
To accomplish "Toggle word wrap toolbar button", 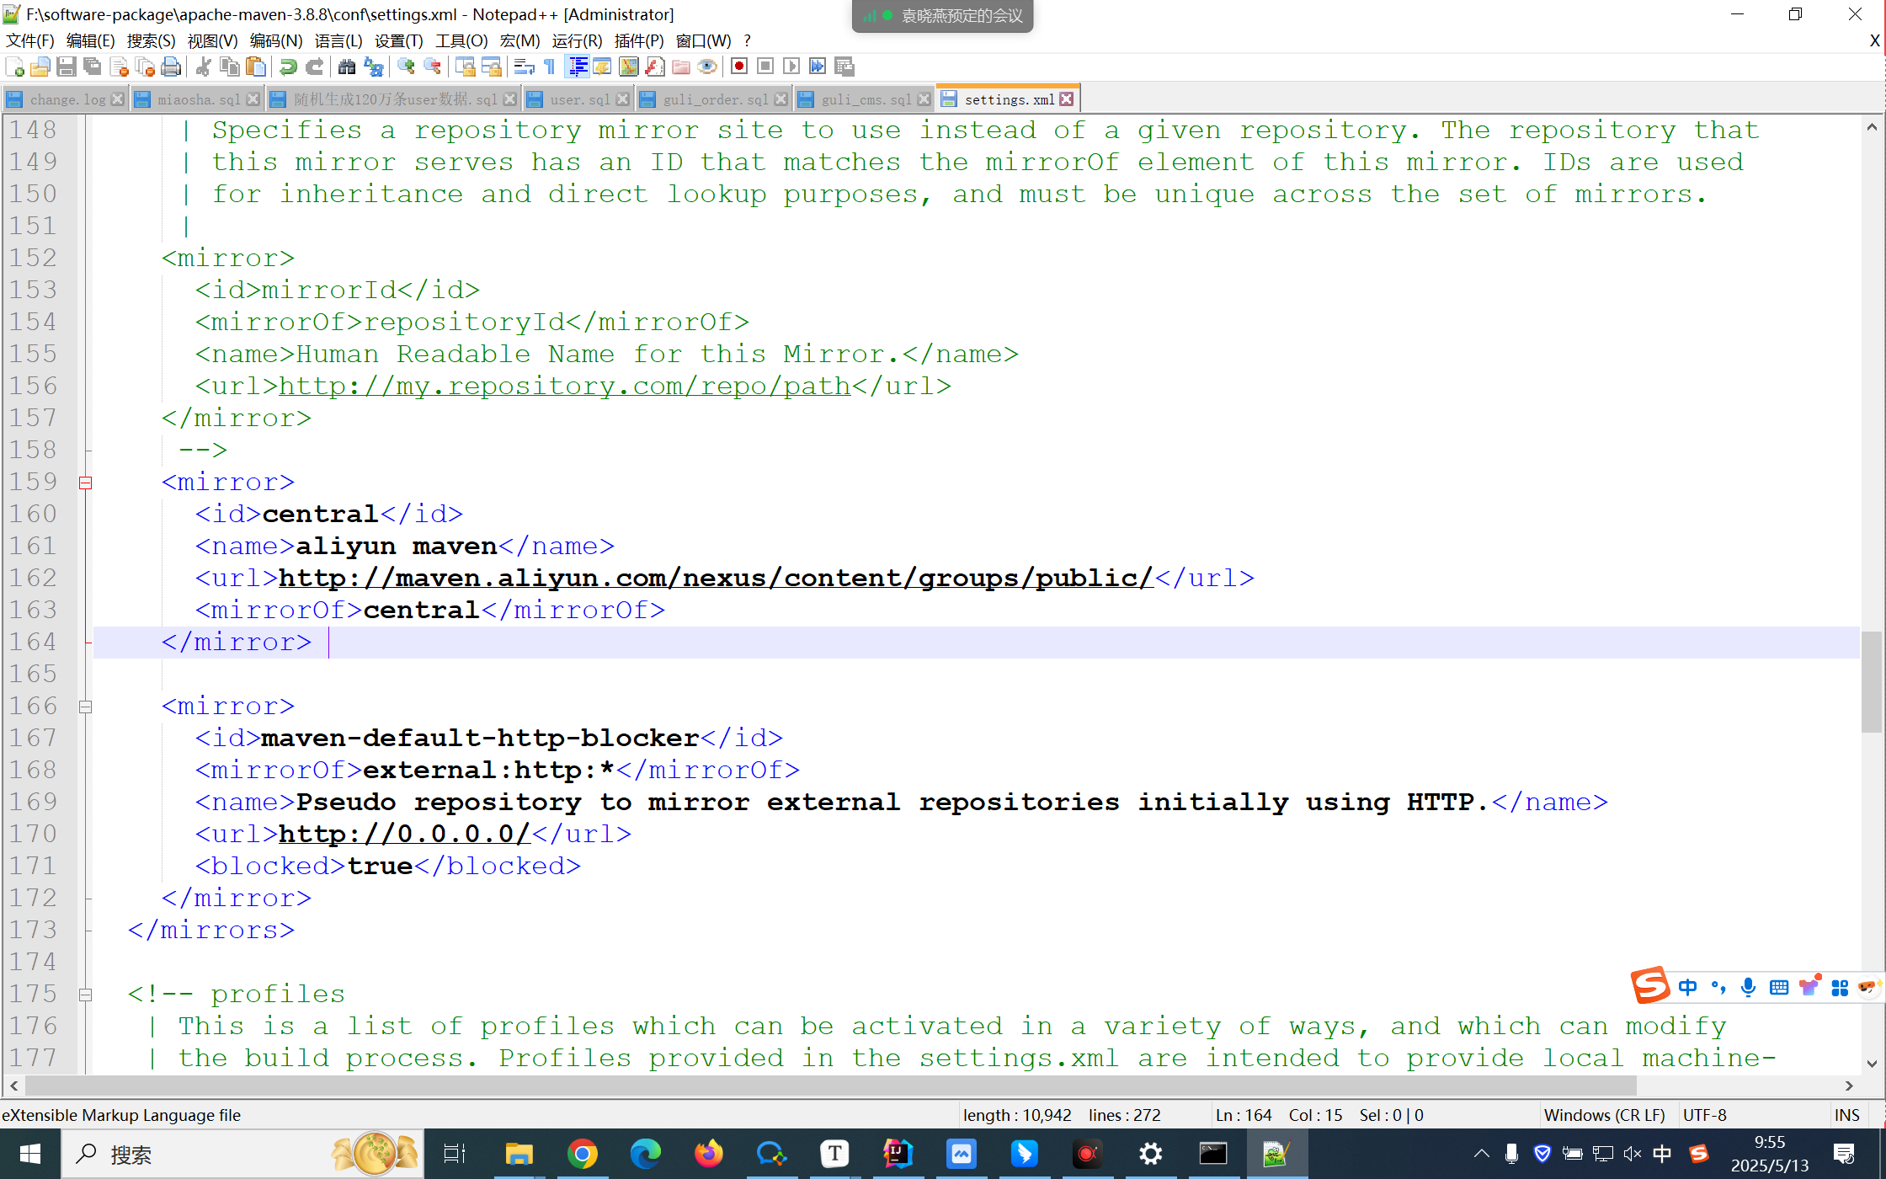I will point(524,67).
